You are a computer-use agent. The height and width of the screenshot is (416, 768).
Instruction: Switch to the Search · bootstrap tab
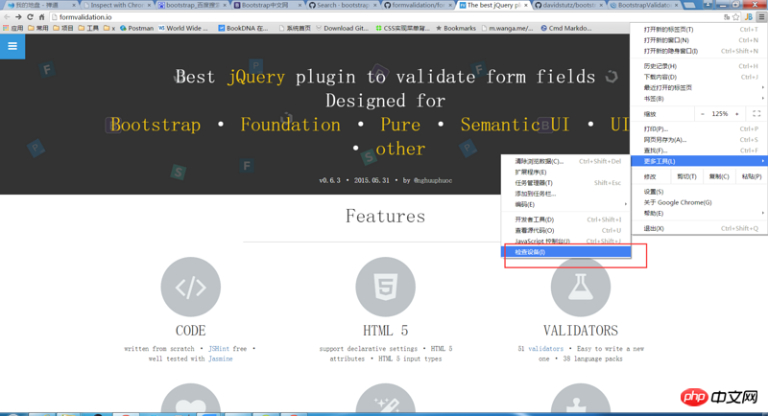coord(343,6)
